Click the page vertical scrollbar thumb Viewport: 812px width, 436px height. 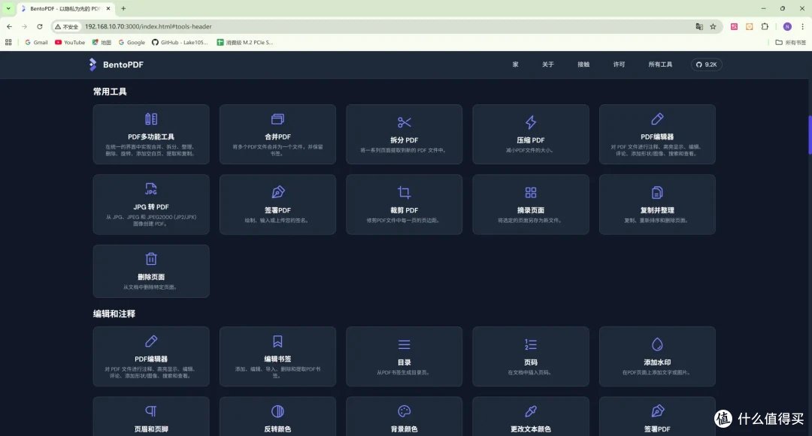[x=810, y=135]
